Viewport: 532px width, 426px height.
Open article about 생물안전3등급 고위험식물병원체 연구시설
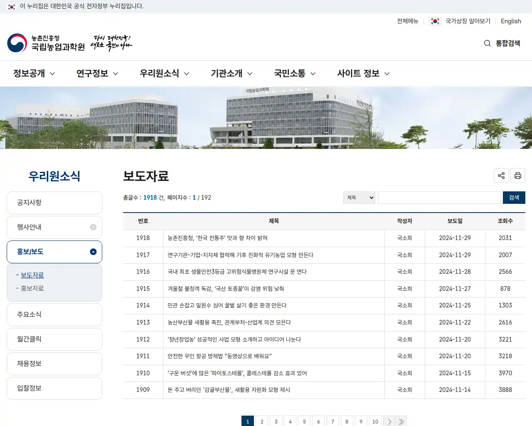coord(237,272)
